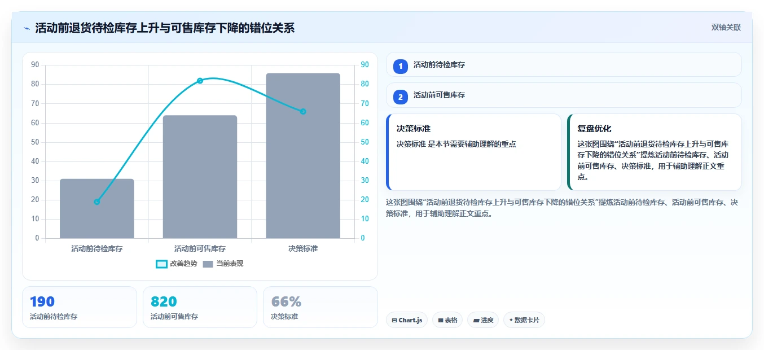Click the 66% data card

coord(320,307)
